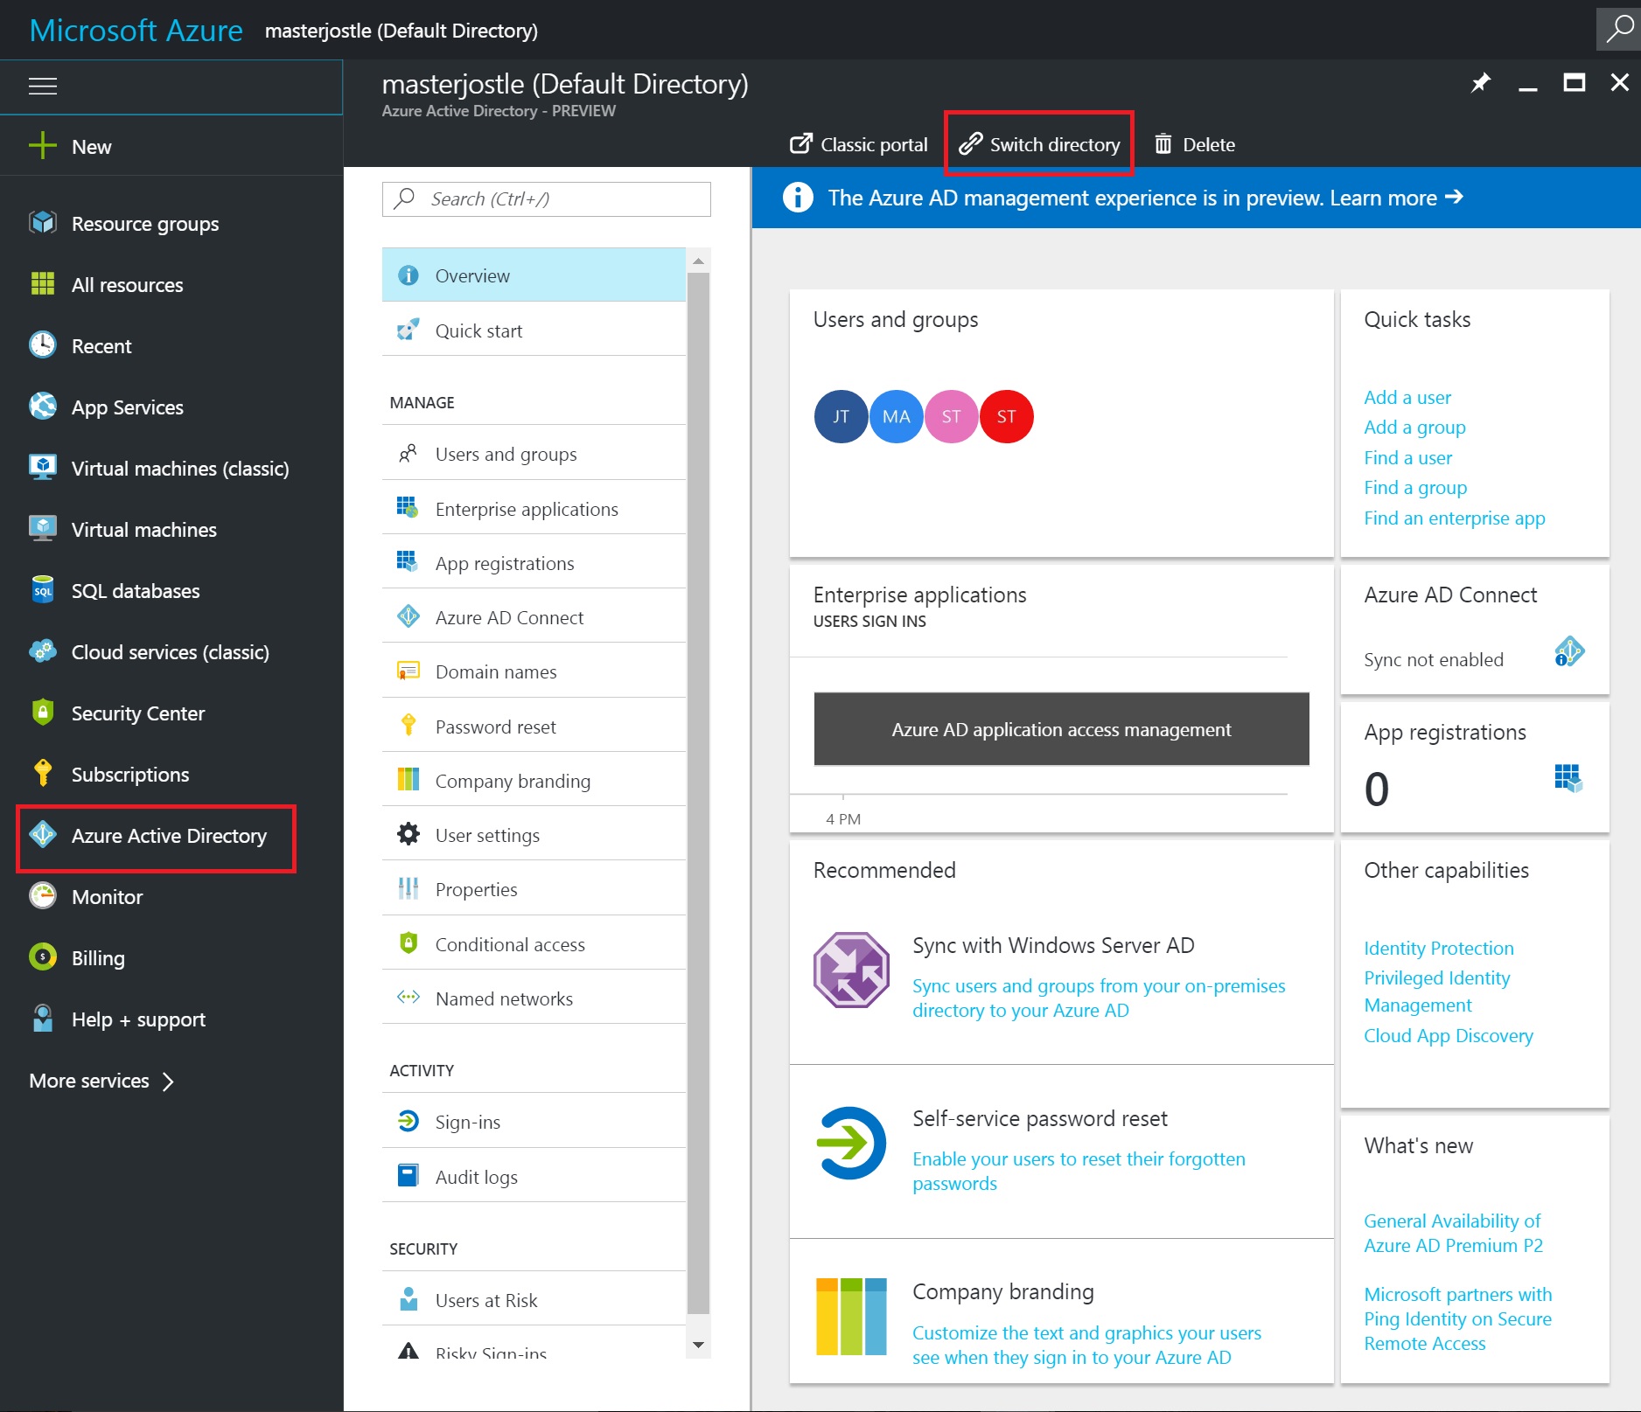The width and height of the screenshot is (1641, 1412).
Task: Open the hamburger menu icon
Action: (42, 86)
